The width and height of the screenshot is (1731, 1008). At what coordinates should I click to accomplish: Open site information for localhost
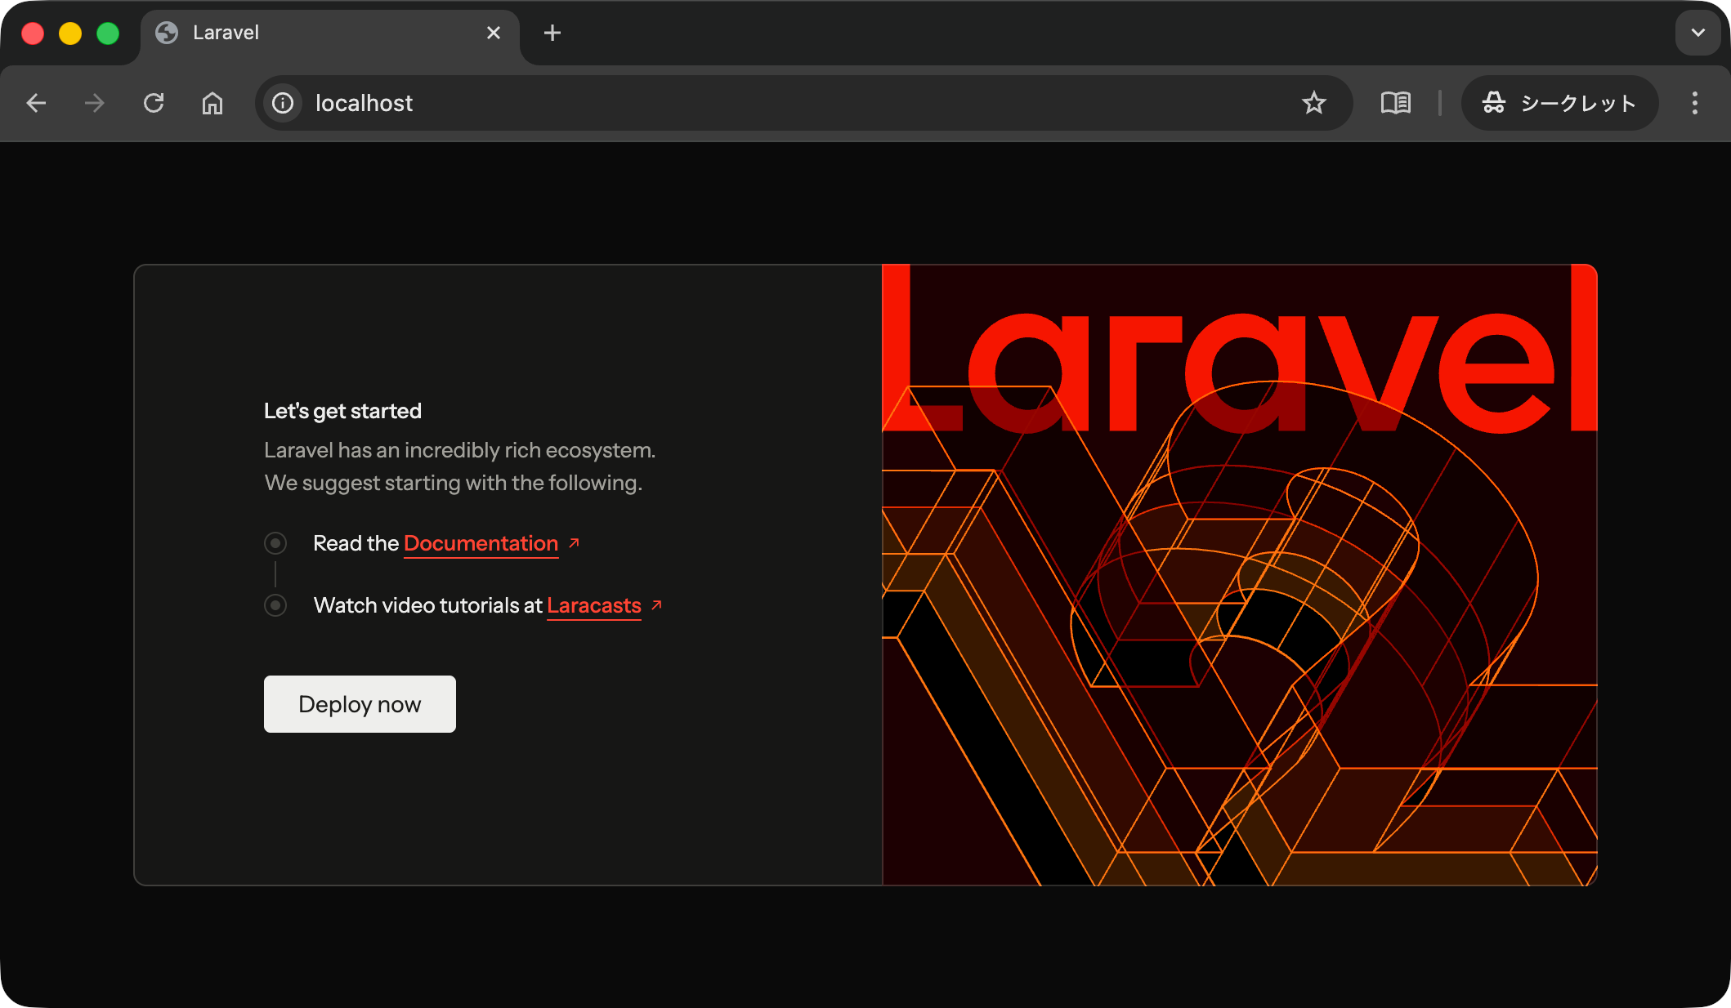(282, 103)
